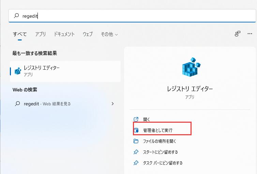Choose 開く in the actions list

147,119
